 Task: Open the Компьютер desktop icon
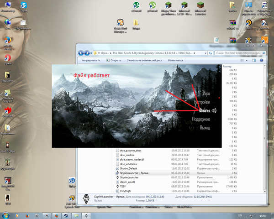[8, 7]
